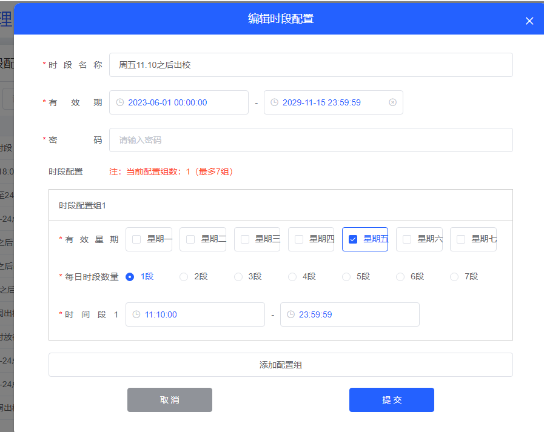
Task: Focus the 密码 password input field
Action: [311, 140]
